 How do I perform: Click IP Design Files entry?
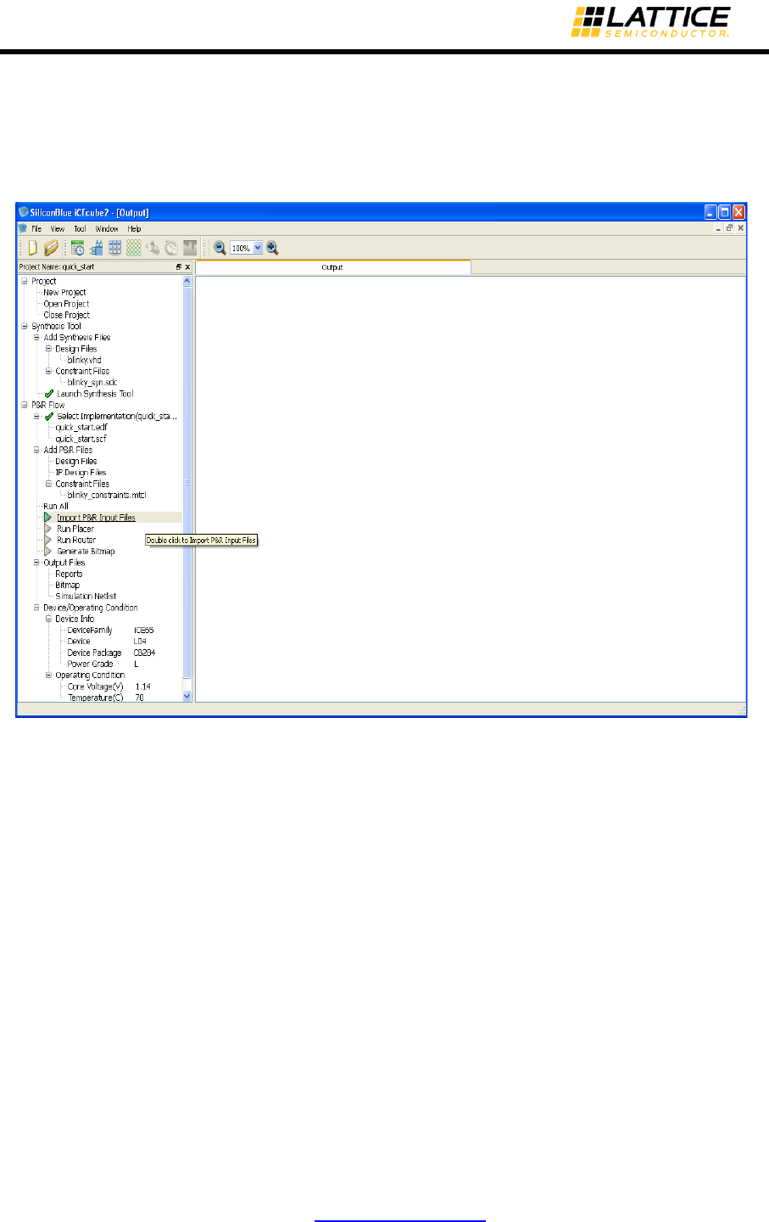(81, 473)
